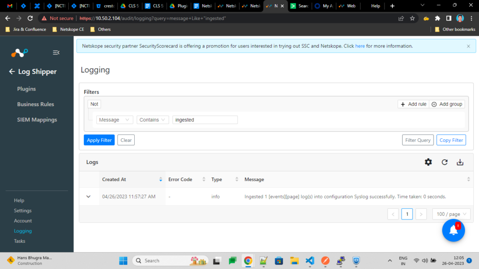Click the browser address bar URL

click(153, 18)
